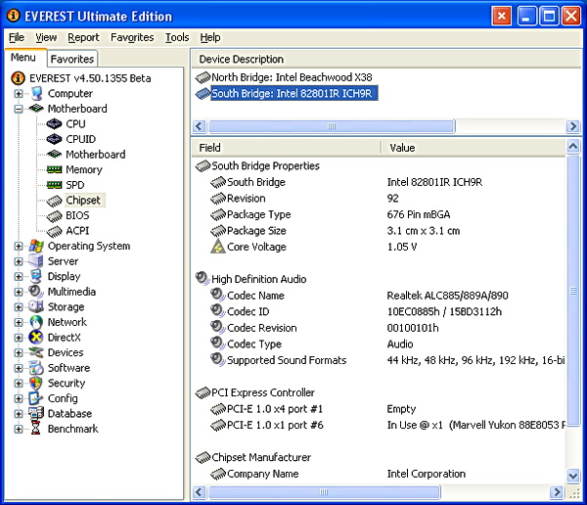Click the CPU chip icon

pos(54,123)
